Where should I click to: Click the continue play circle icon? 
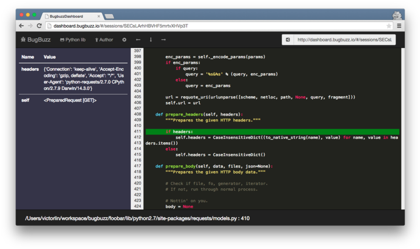click(124, 40)
